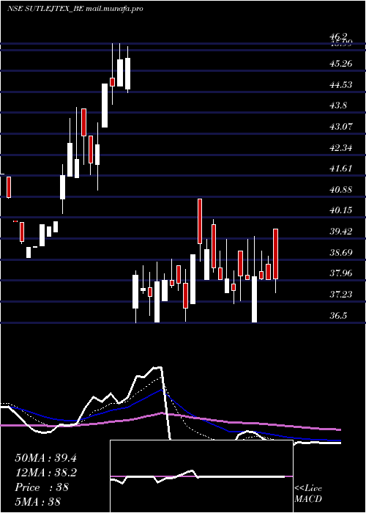The image size is (366, 513).
Task: Select the 41.61 price axis label
Action: (341, 168)
